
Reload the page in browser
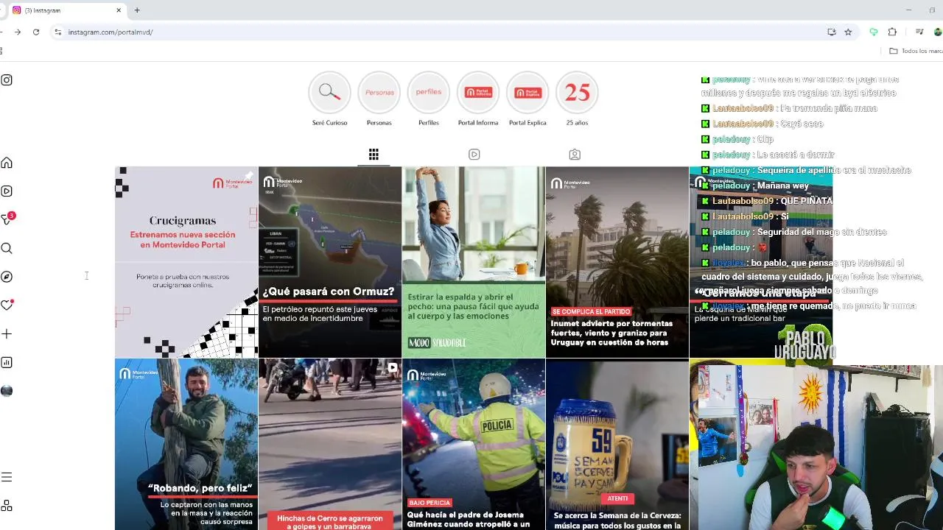[x=36, y=32]
